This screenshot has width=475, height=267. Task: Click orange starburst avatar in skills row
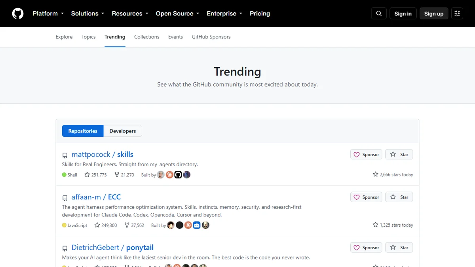click(169, 174)
